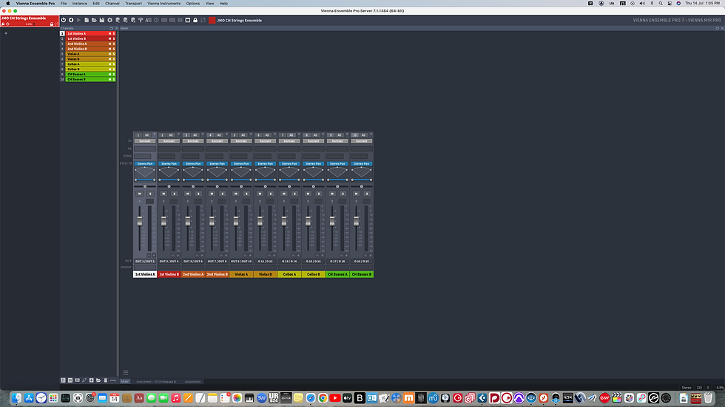This screenshot has width=725, height=407.
Task: Select the 1st Violins B strip name label
Action: [169, 274]
